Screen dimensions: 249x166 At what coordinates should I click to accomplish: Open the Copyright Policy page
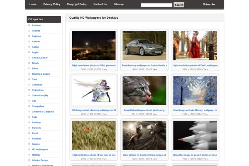click(77, 4)
